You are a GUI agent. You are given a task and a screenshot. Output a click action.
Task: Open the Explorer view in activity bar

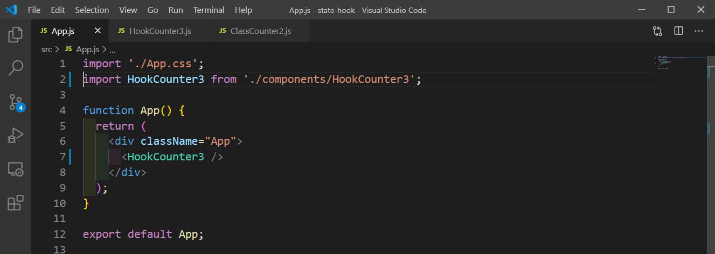coord(16,35)
